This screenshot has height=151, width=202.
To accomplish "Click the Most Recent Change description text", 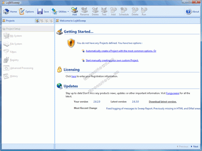I will pyautogui.click(x=153, y=108).
